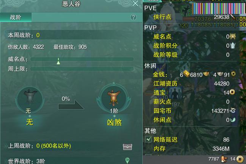Click the green map pin by 世界战阶

tap(128, 160)
